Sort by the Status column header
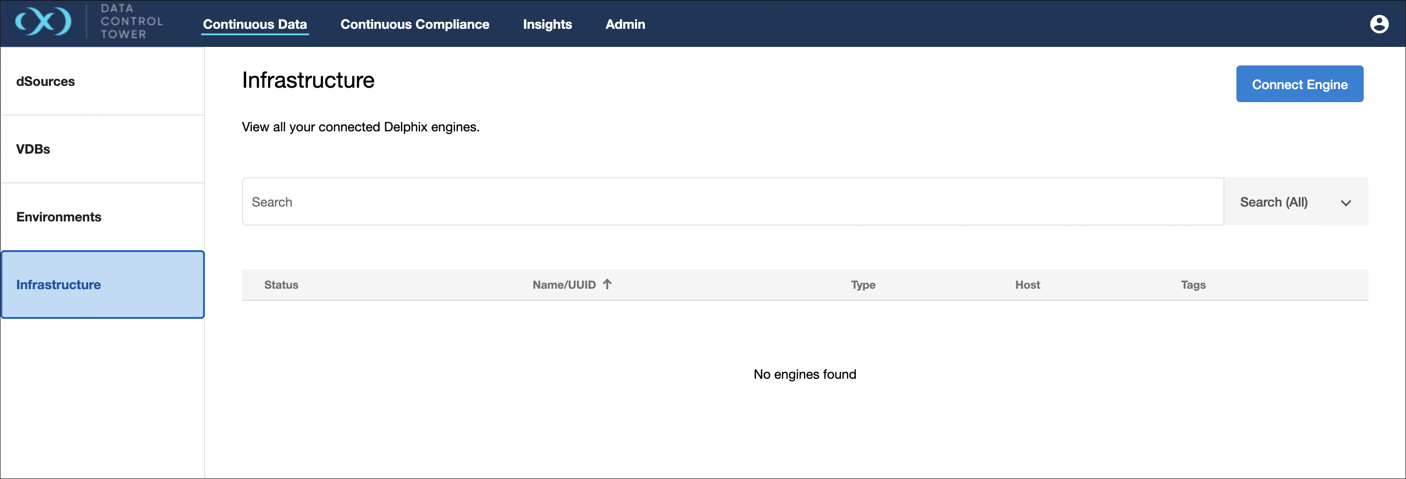This screenshot has width=1406, height=479. tap(281, 285)
